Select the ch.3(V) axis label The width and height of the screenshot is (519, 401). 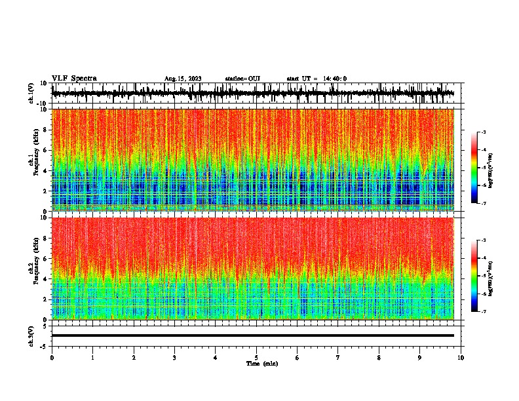pyautogui.click(x=31, y=337)
